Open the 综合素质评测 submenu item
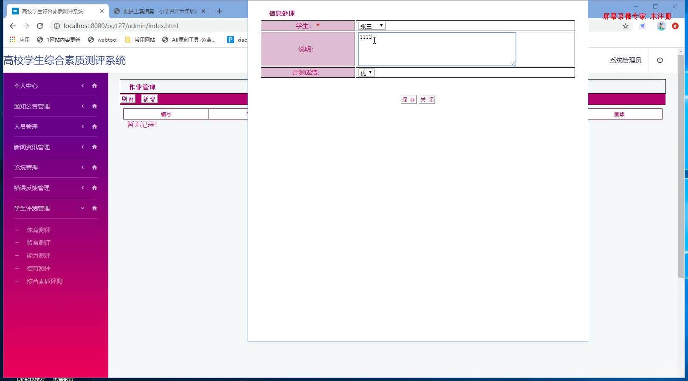688x381 pixels. click(x=45, y=281)
